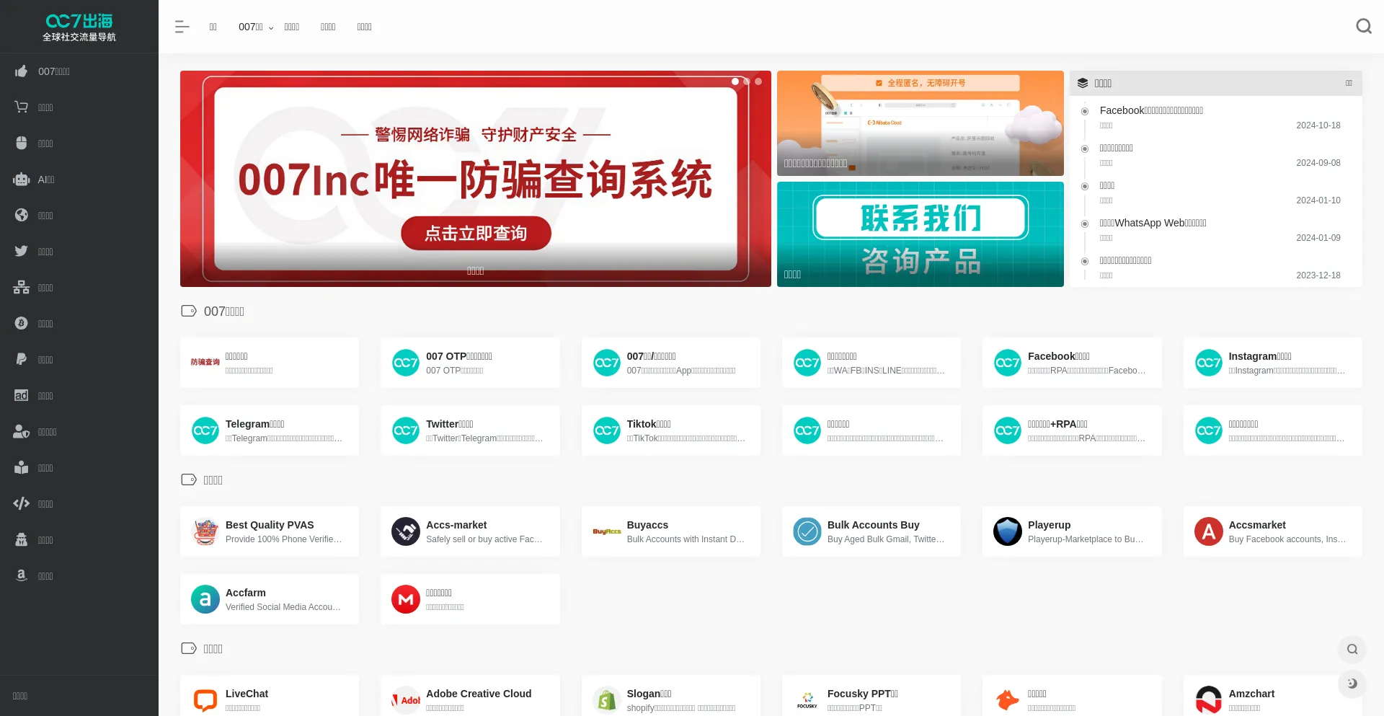The height and width of the screenshot is (716, 1384).
Task: Select the first carousel indicator dot
Action: coord(735,81)
